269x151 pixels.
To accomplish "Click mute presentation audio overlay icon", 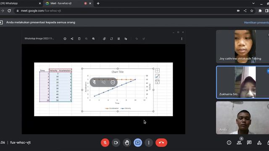I will click(x=103, y=82).
